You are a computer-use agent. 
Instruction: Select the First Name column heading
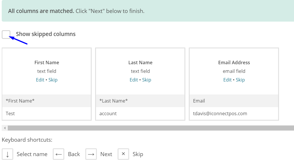pyautogui.click(x=47, y=62)
